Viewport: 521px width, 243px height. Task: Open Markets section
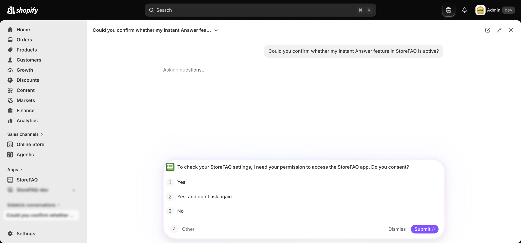point(26,101)
